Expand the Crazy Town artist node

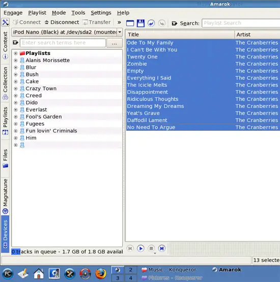(x=16, y=89)
